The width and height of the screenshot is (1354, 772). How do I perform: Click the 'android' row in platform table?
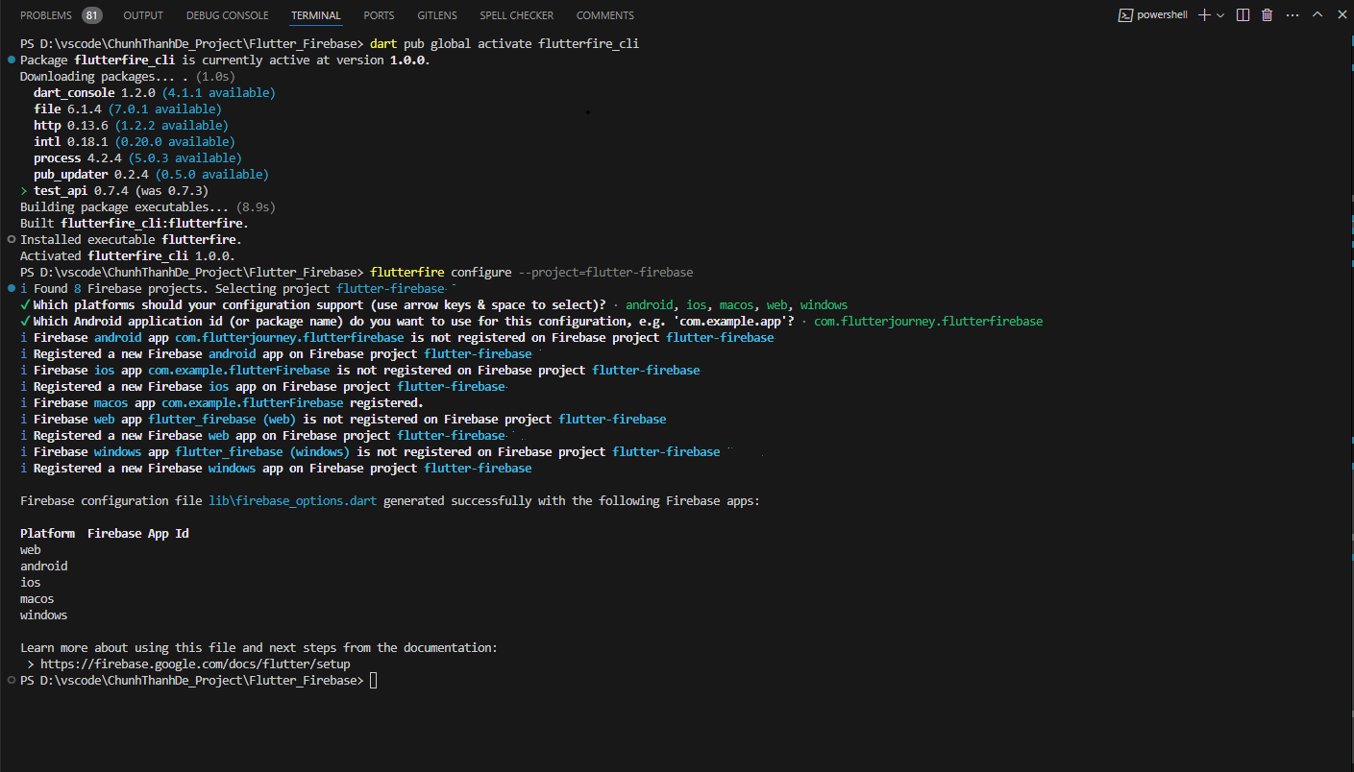pyautogui.click(x=44, y=567)
